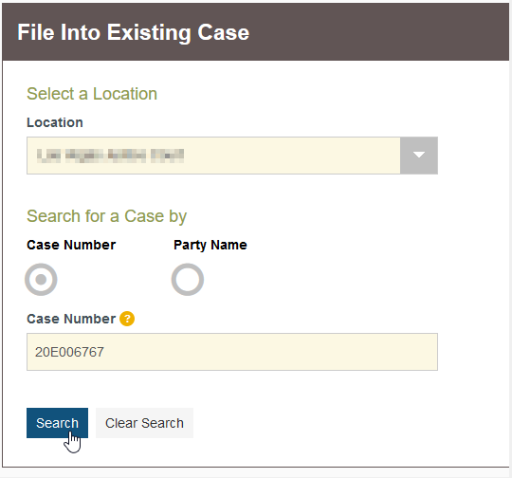Click the Case Number label beside help icon

[x=71, y=319]
